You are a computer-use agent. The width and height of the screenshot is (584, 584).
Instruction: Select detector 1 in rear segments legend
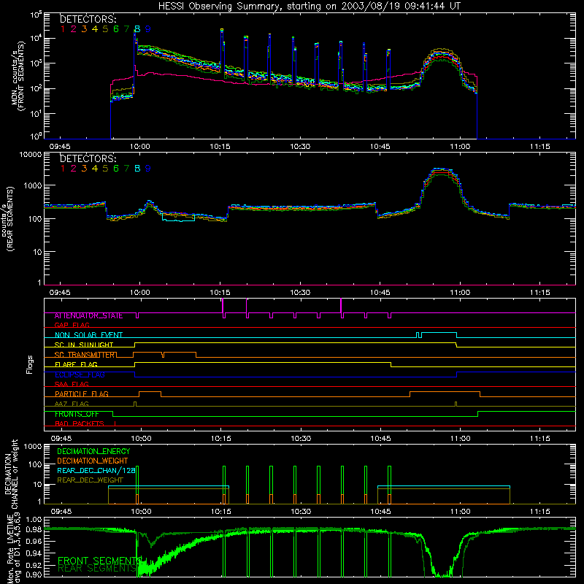[63, 169]
